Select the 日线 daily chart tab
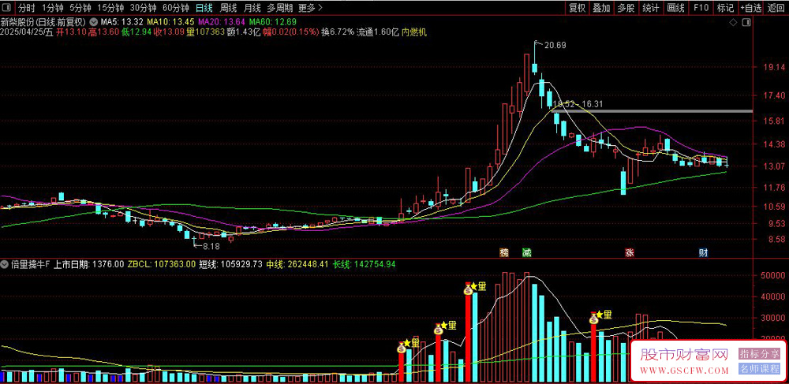 tap(204, 8)
